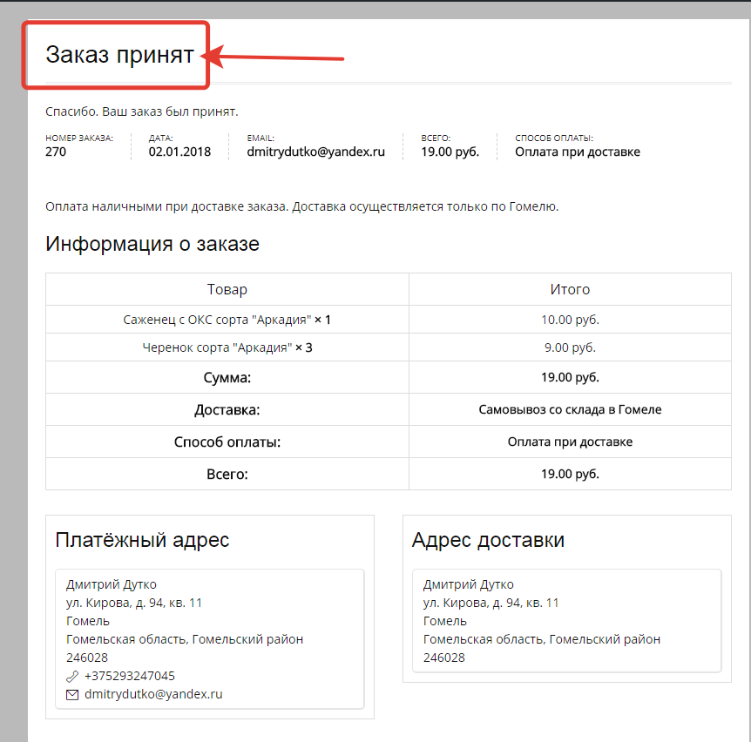Click the price cell 9.00 руб.
751x742 pixels.
pyautogui.click(x=570, y=347)
